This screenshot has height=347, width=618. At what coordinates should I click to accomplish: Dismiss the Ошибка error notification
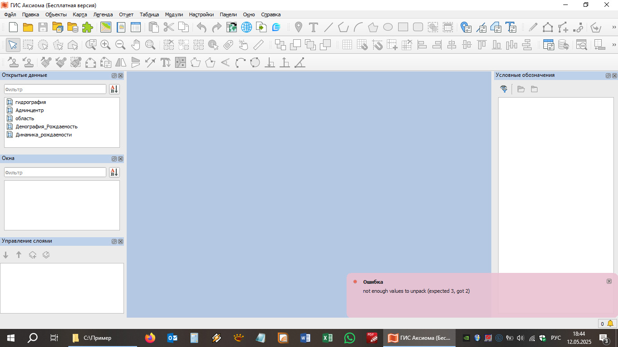[x=609, y=281]
